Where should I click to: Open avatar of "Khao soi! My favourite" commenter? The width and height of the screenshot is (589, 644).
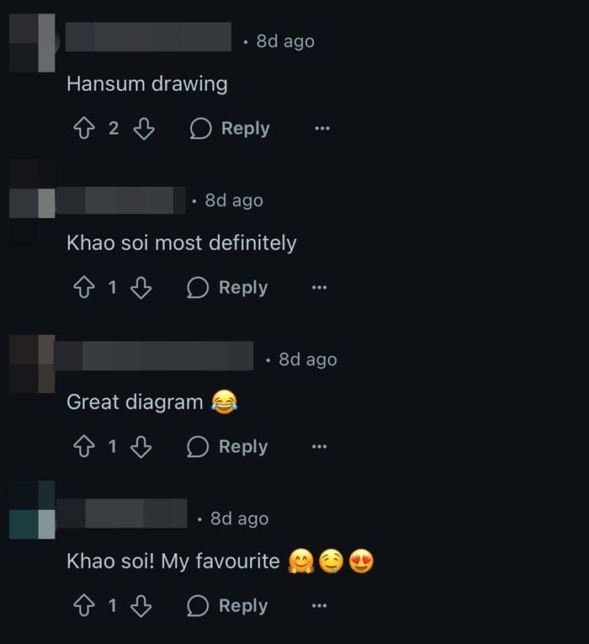(x=32, y=509)
